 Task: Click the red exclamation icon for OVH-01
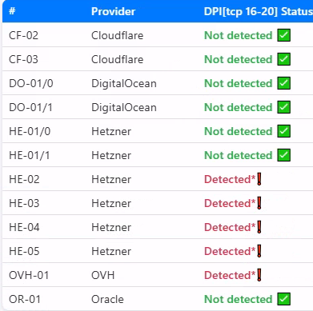tap(259, 275)
